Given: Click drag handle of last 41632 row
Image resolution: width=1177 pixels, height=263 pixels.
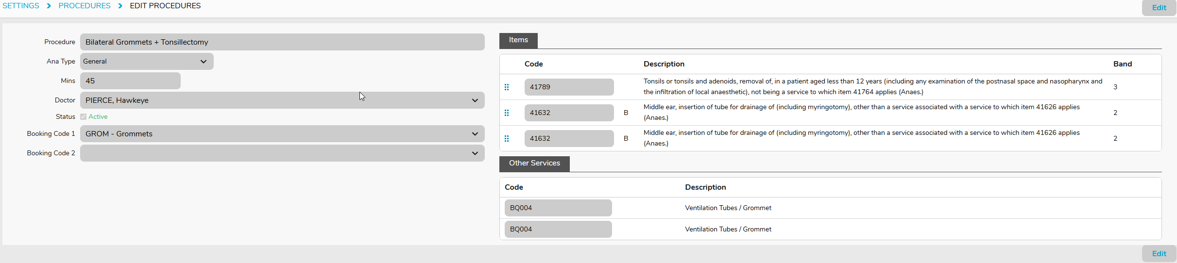Looking at the screenshot, I should click(x=507, y=139).
